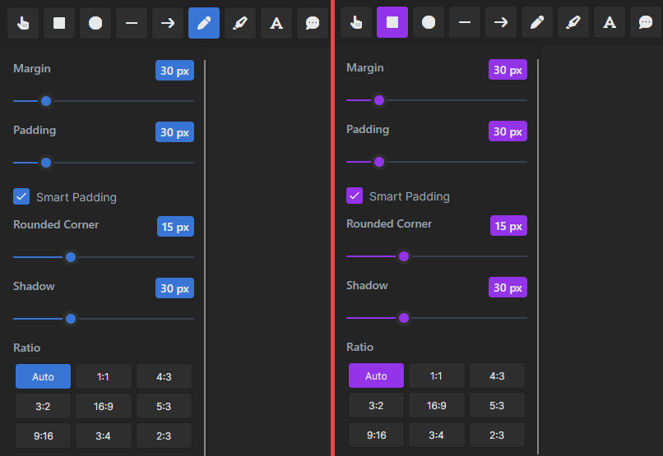The width and height of the screenshot is (663, 456).
Task: Click the blue Margin slider handle
Action: point(46,101)
